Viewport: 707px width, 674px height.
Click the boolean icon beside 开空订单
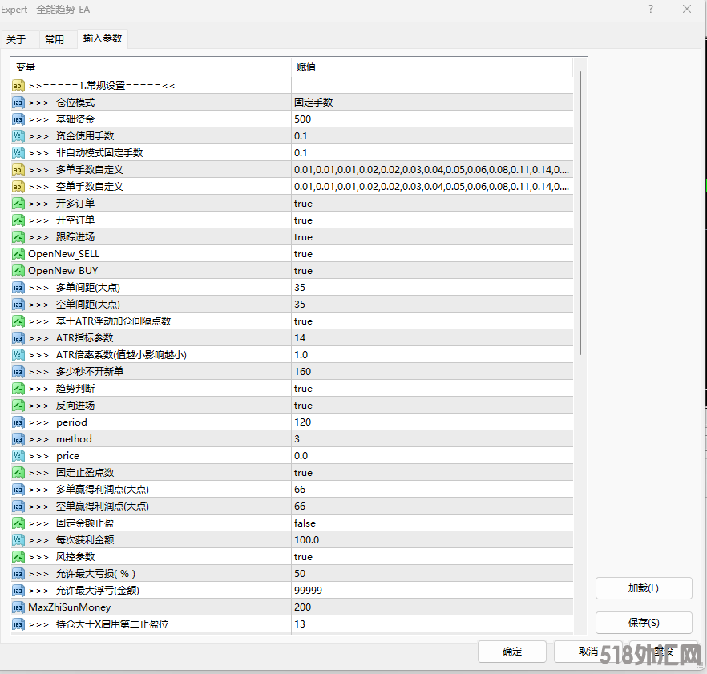(18, 220)
